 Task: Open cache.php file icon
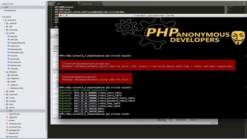tap(8, 46)
